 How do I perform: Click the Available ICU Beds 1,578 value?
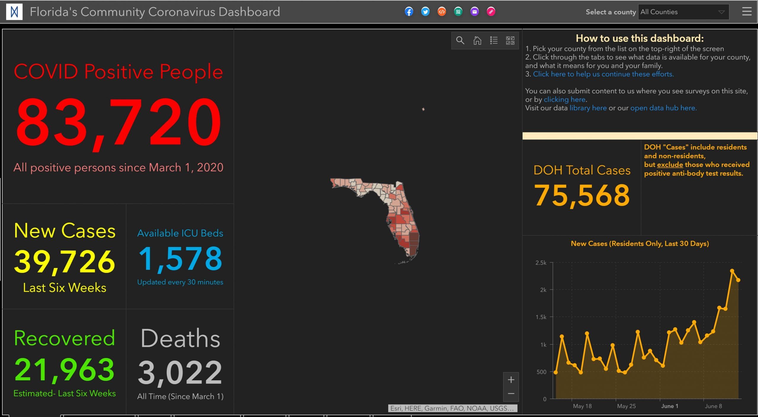click(180, 259)
